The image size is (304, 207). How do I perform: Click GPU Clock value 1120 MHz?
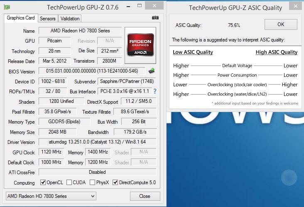[51, 152]
